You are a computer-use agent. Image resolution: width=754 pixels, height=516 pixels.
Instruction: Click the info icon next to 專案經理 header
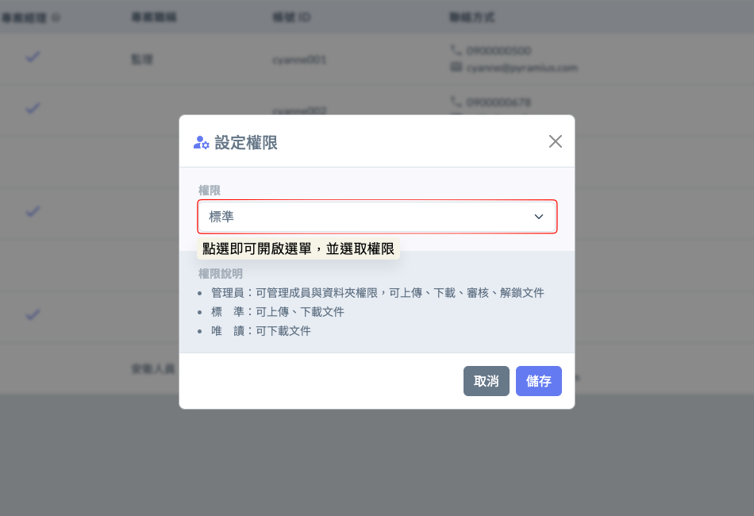[56, 17]
